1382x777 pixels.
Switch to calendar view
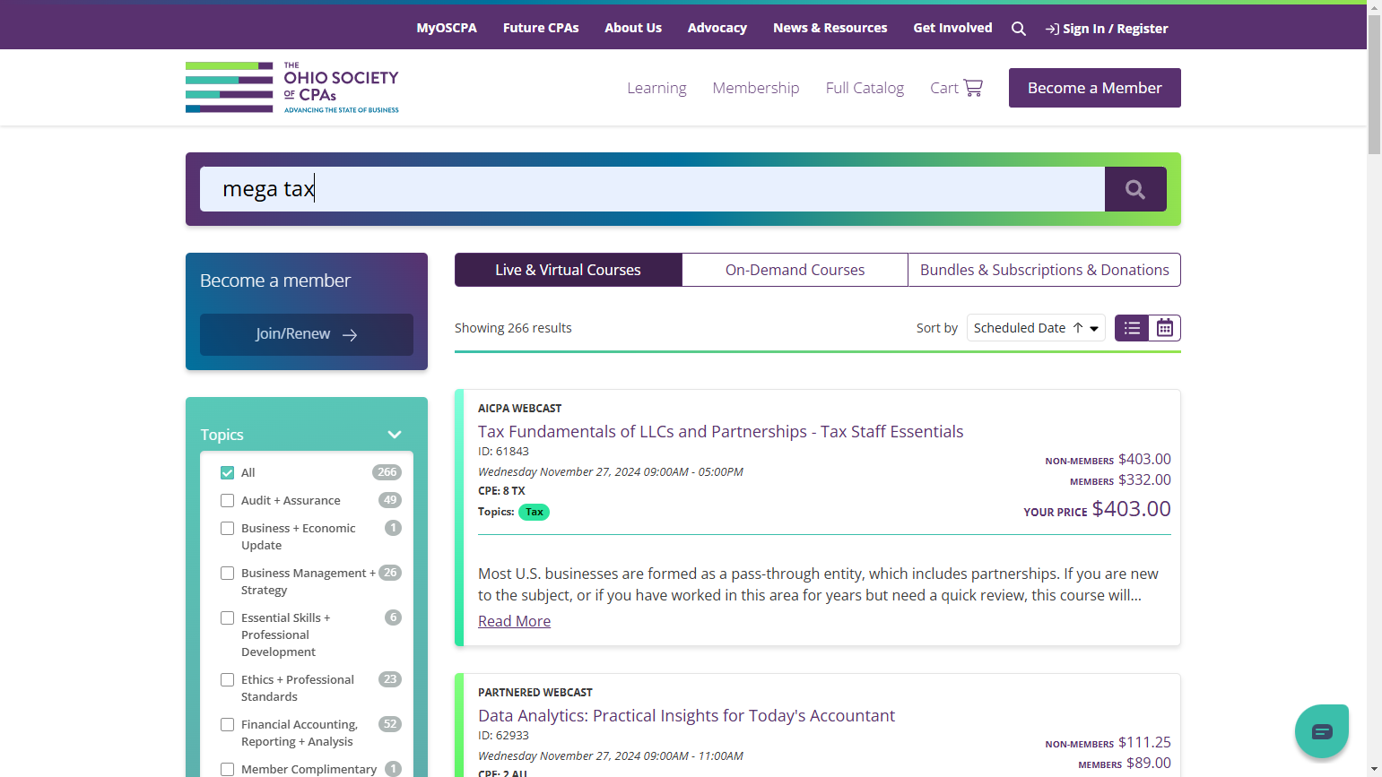point(1164,328)
